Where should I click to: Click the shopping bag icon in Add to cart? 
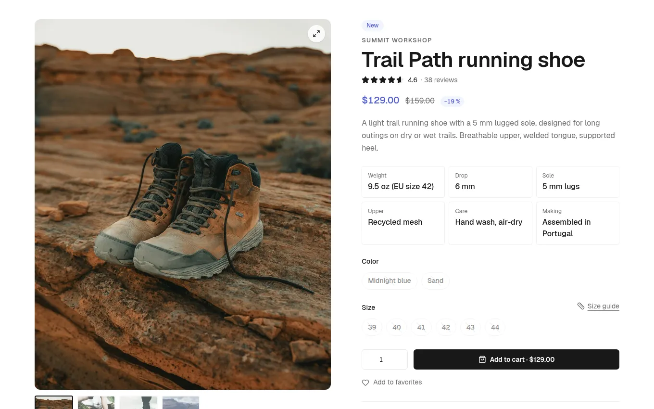point(482,359)
